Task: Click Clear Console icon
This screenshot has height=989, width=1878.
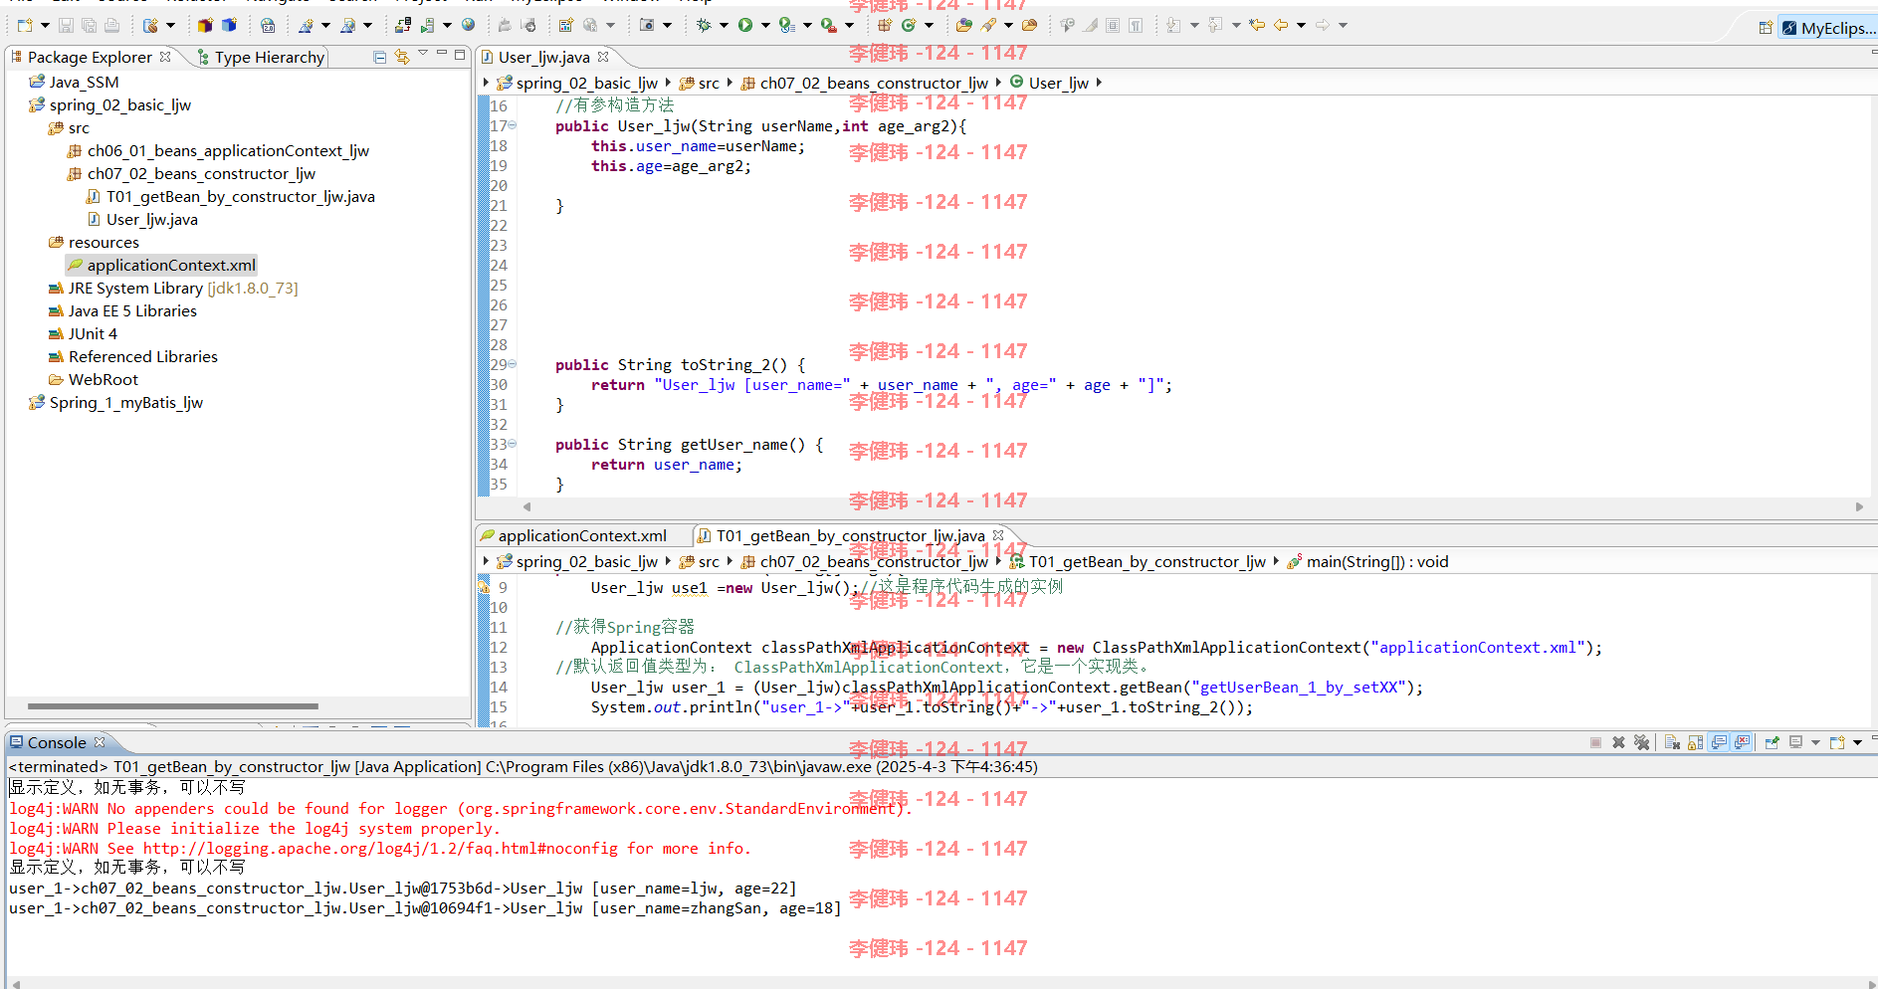Action: point(1672,742)
